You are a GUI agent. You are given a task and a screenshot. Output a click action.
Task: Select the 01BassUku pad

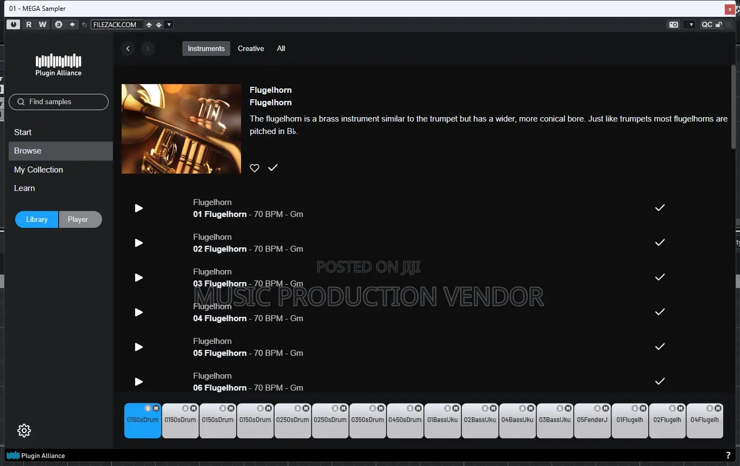pos(442,420)
